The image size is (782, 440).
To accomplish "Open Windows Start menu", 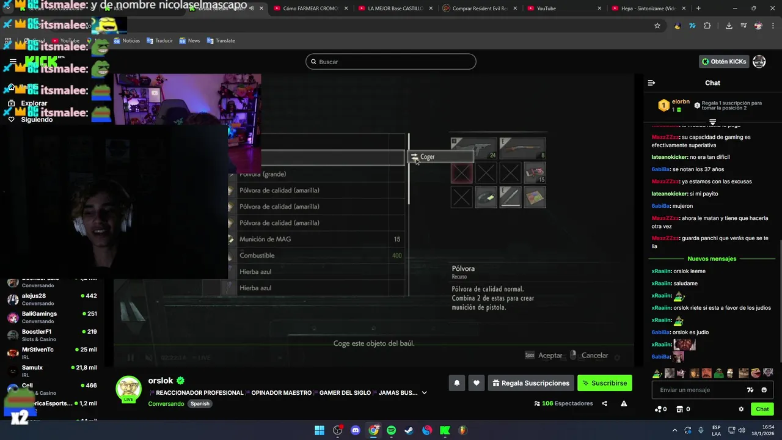I will [320, 430].
